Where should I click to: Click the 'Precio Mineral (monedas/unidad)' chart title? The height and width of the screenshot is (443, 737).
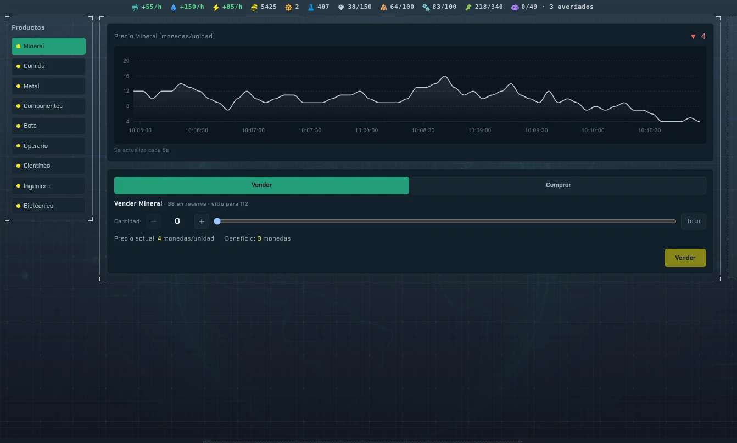164,36
